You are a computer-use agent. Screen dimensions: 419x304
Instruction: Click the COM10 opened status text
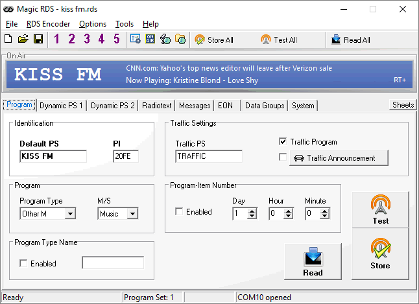tap(264, 298)
